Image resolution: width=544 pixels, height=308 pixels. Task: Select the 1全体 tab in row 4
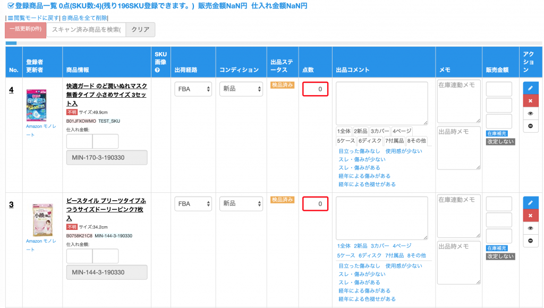(344, 131)
